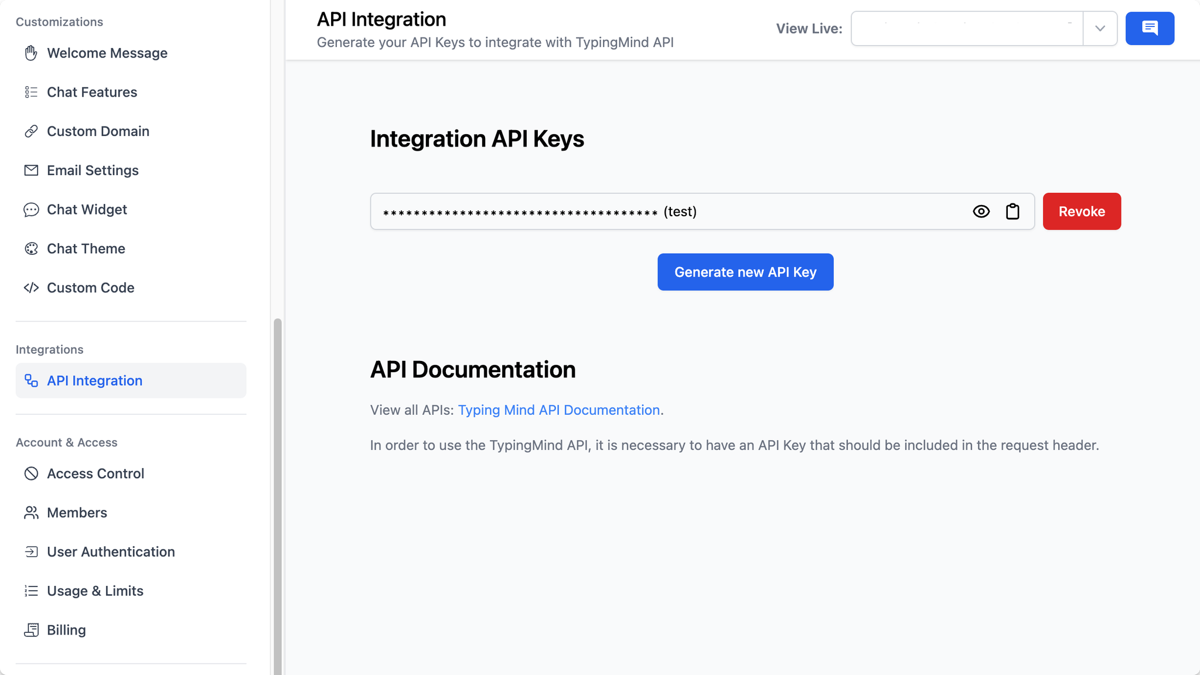This screenshot has height=675, width=1200.
Task: Select Usage & Limits in sidebar
Action: click(x=131, y=591)
